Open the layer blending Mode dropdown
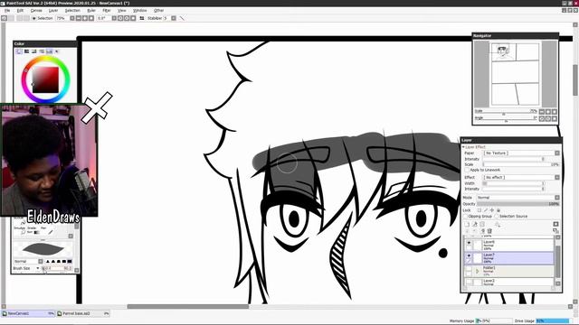The image size is (579, 325). pyautogui.click(x=518, y=198)
